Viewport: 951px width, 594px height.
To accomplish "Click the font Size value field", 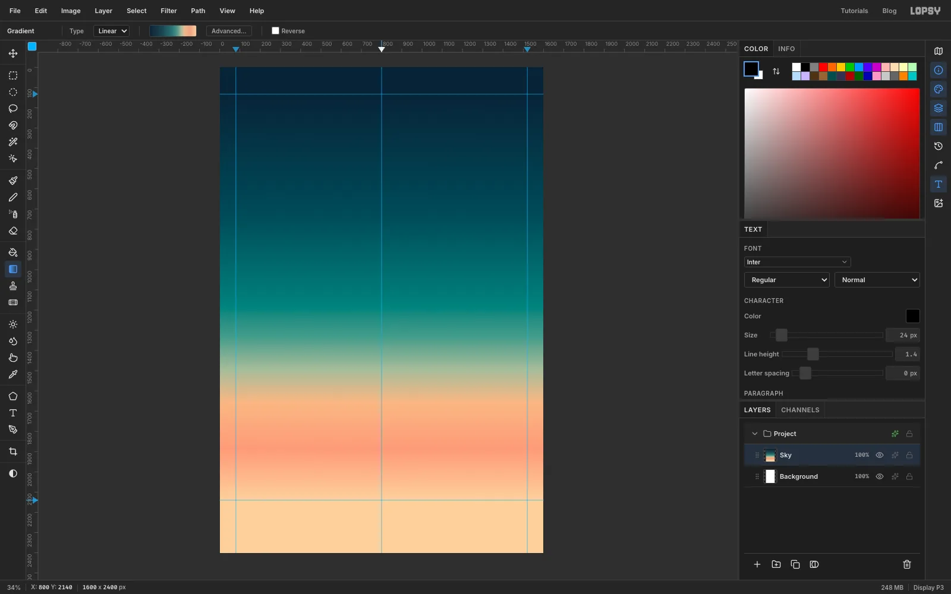I will point(903,335).
